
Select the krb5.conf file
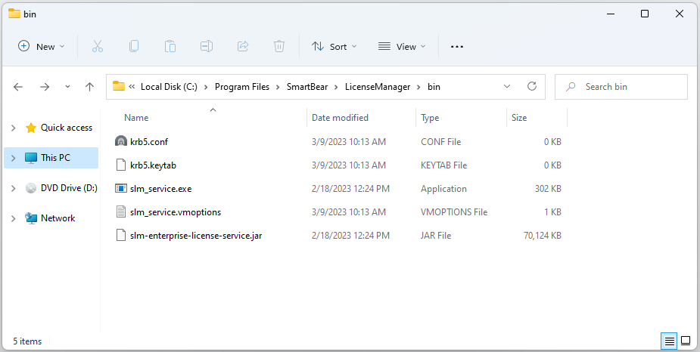click(x=149, y=142)
